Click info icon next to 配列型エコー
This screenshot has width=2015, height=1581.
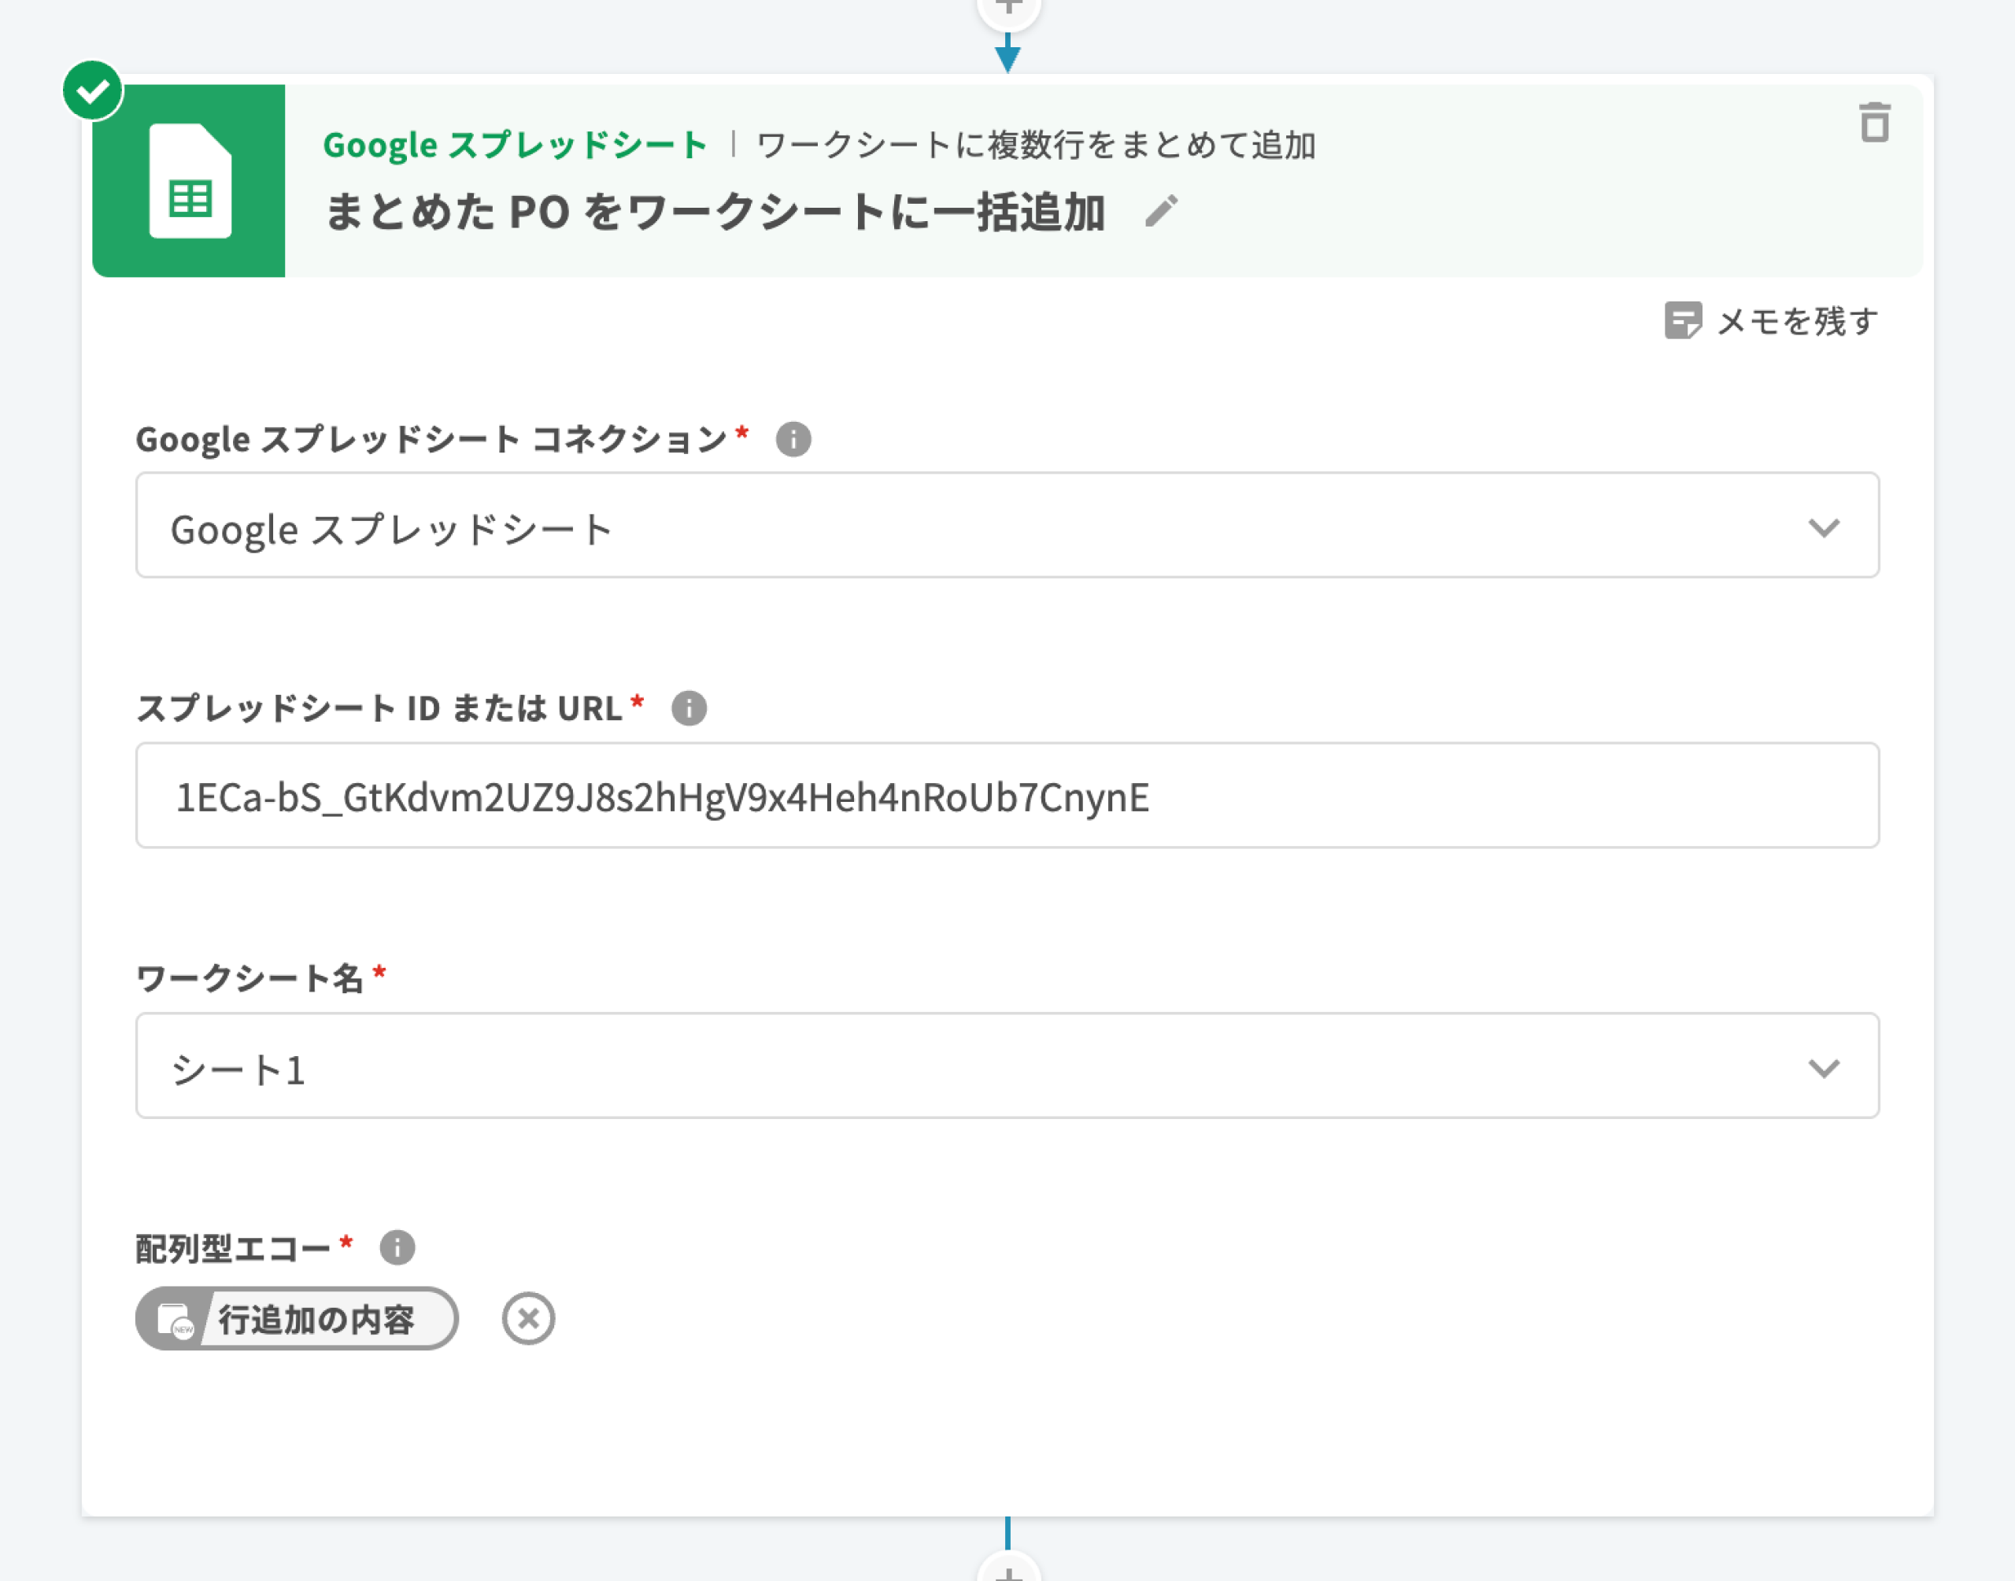point(397,1247)
